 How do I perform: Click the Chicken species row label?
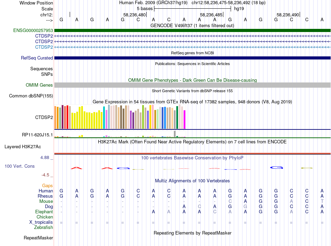pos(45,217)
